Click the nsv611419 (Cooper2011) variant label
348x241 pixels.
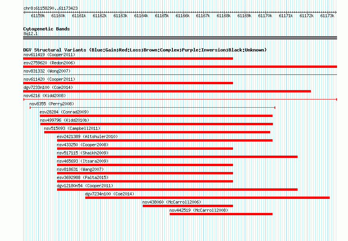tap(49, 55)
